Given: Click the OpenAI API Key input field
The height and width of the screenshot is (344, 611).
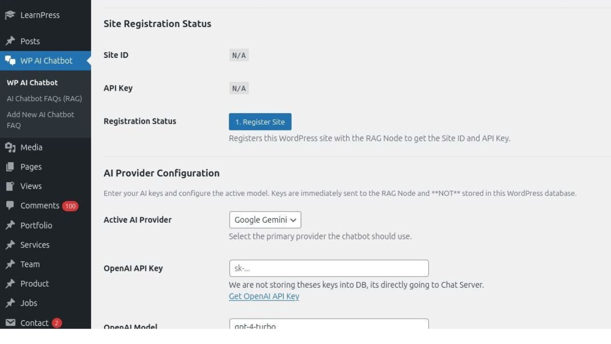Looking at the screenshot, I should [328, 268].
